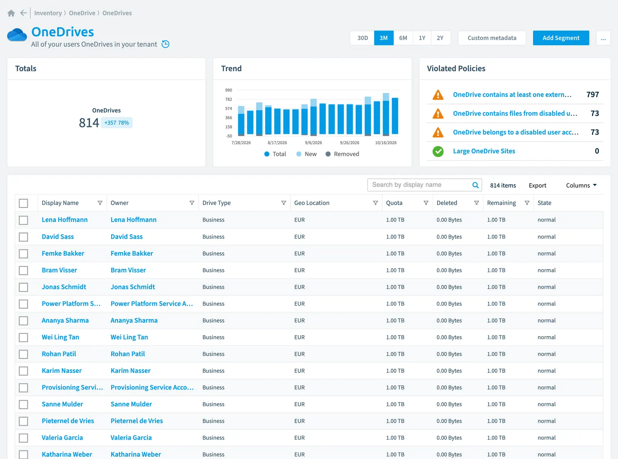Open Power Platform S... display name link

(x=71, y=304)
